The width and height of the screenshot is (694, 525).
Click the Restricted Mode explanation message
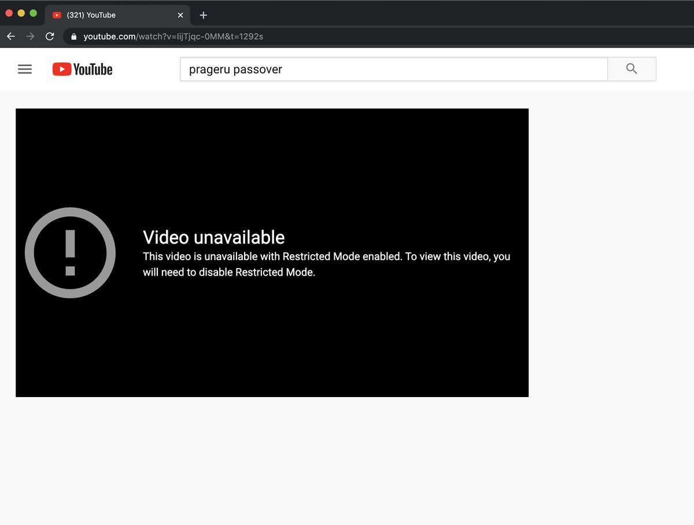pos(327,265)
